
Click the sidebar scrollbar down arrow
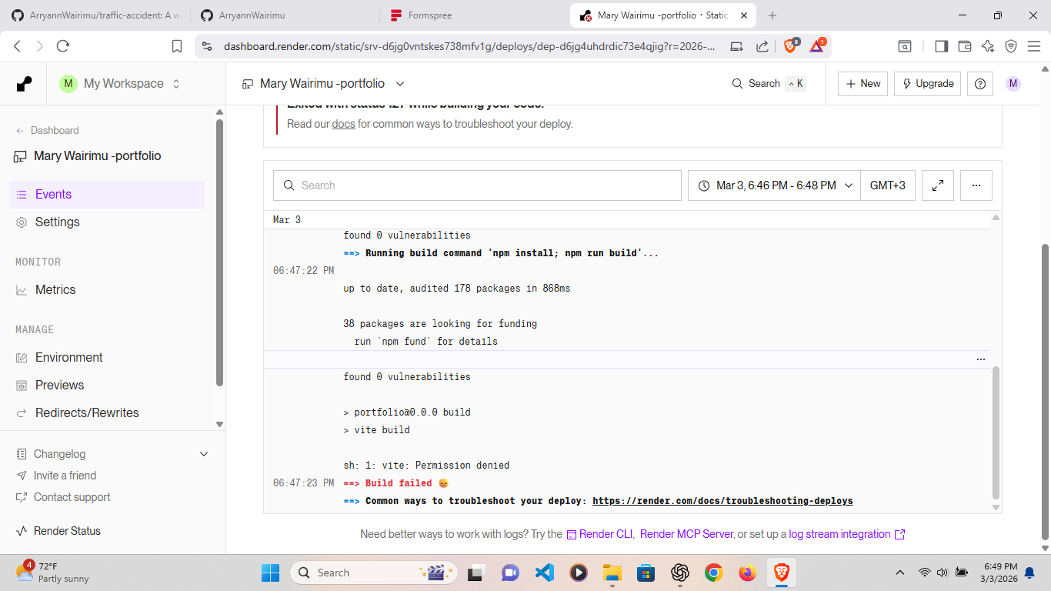click(219, 424)
